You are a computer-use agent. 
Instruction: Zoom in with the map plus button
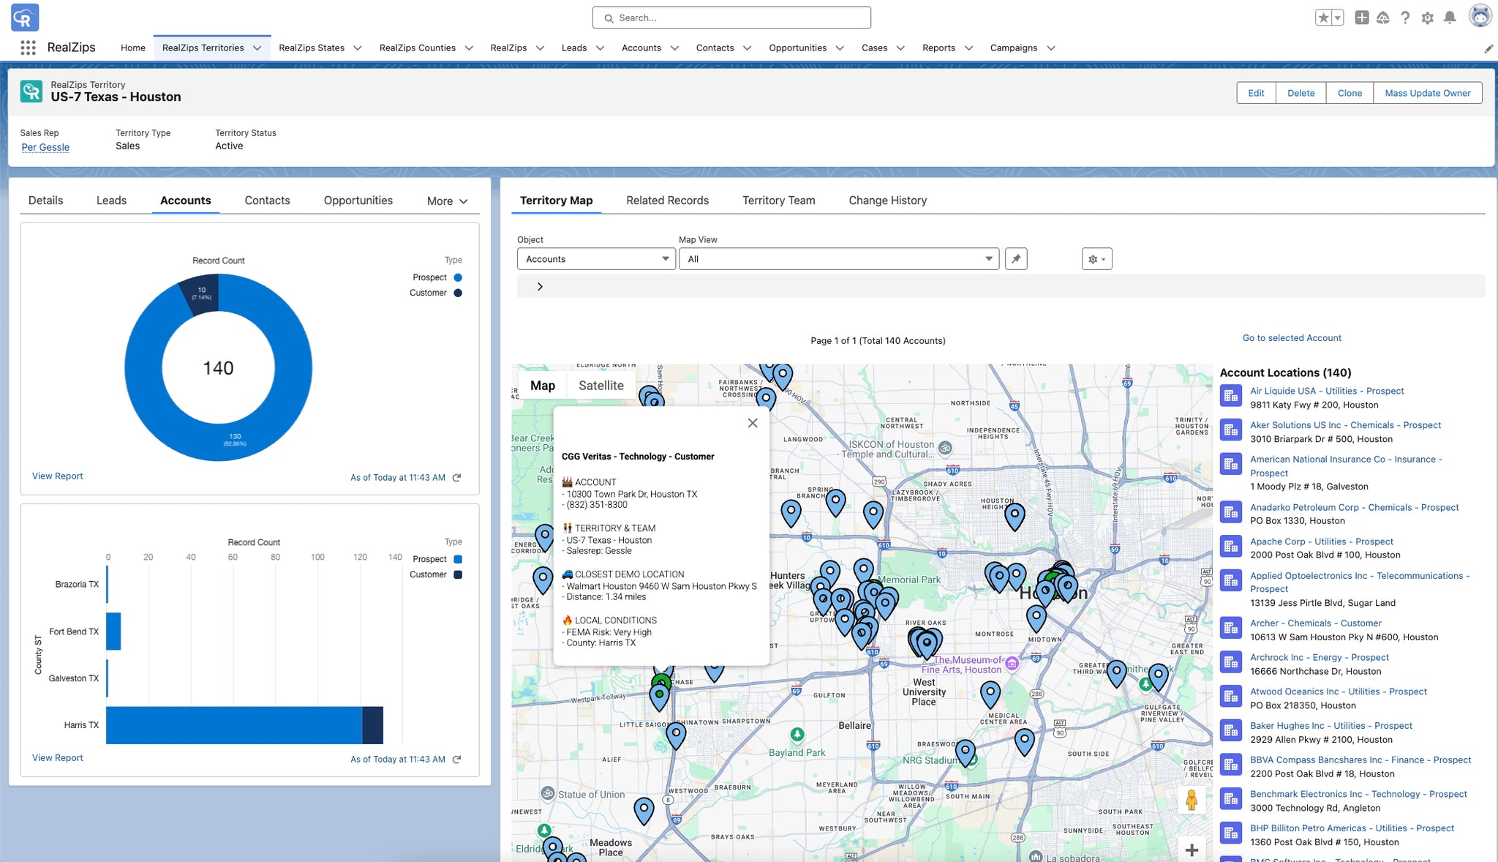point(1192,850)
